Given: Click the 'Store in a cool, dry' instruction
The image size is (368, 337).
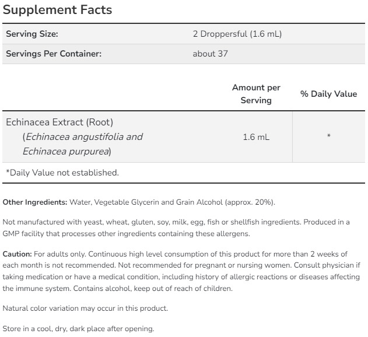Looking at the screenshot, I should (x=79, y=329).
